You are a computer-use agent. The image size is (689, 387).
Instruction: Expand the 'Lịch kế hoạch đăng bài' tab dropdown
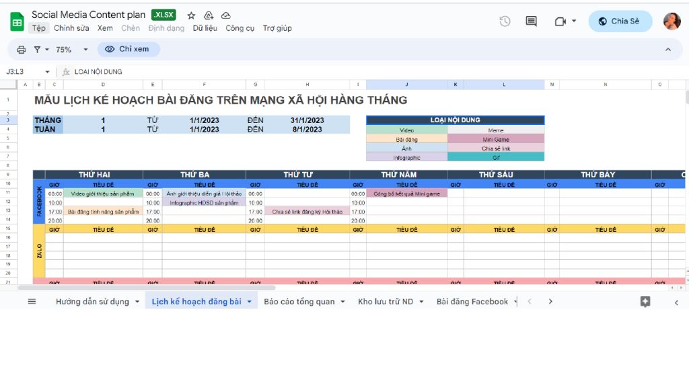250,302
